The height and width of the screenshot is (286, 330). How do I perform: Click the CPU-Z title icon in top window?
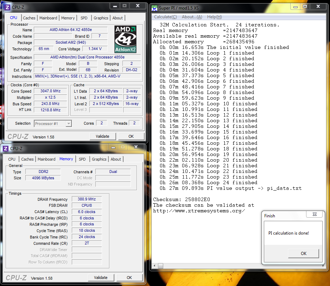pyautogui.click(x=7, y=7)
